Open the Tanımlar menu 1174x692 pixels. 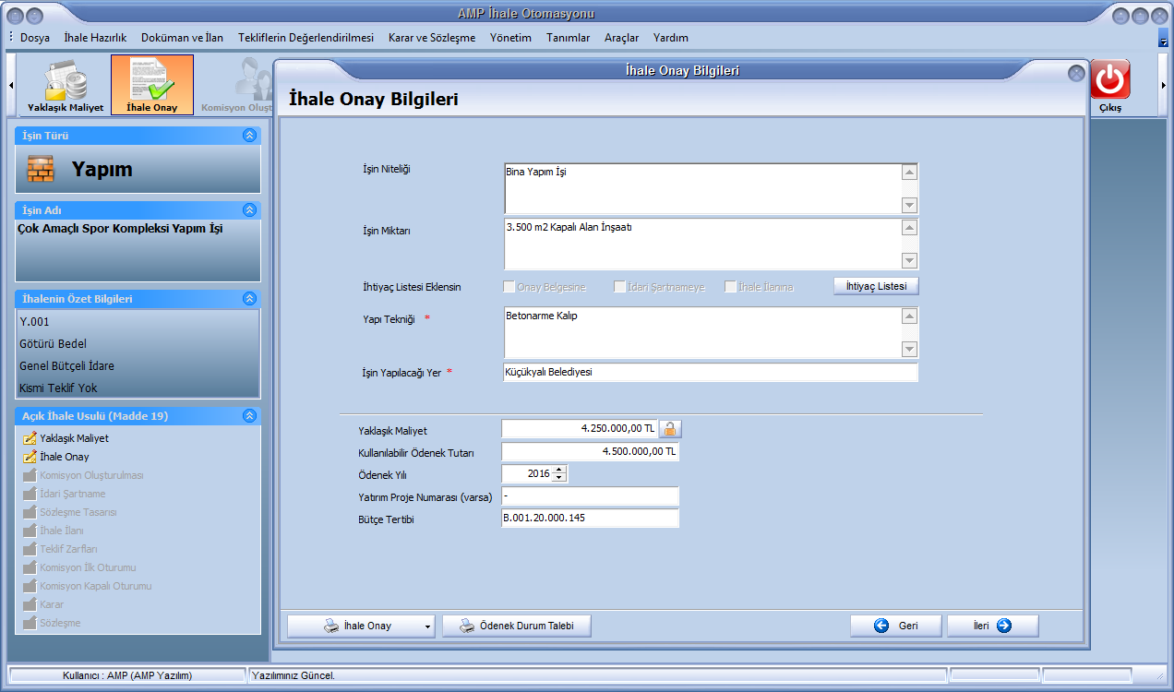point(568,38)
